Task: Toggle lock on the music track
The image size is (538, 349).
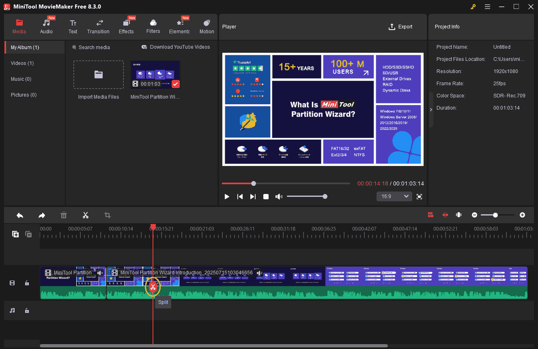Action: click(27, 310)
